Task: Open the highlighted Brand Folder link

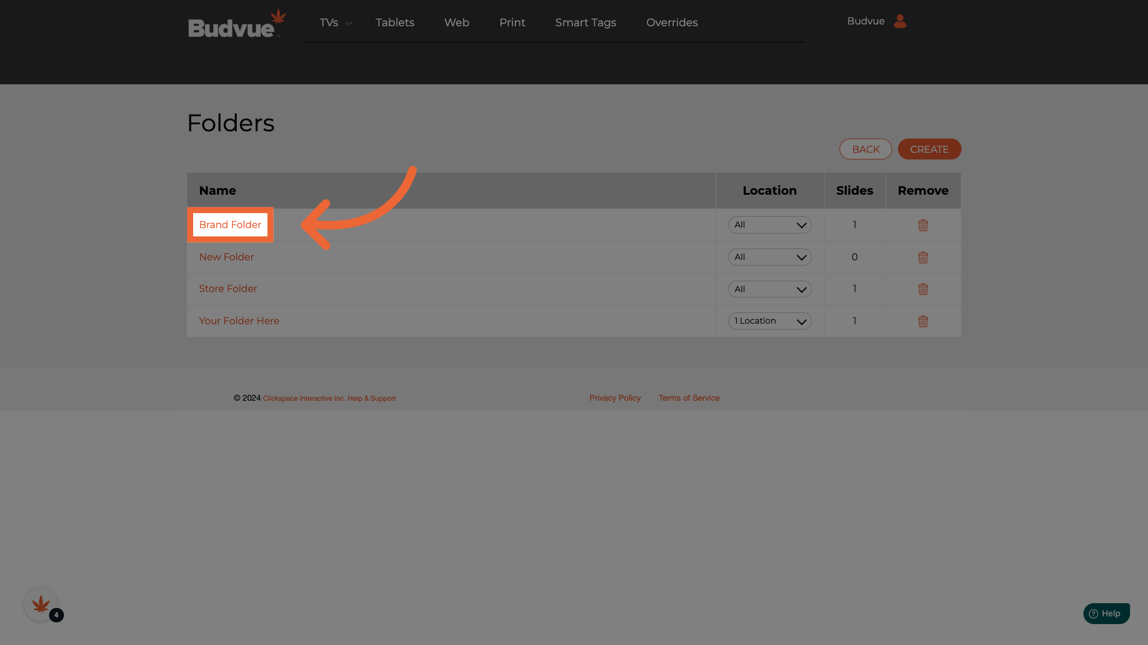Action: pos(230,225)
